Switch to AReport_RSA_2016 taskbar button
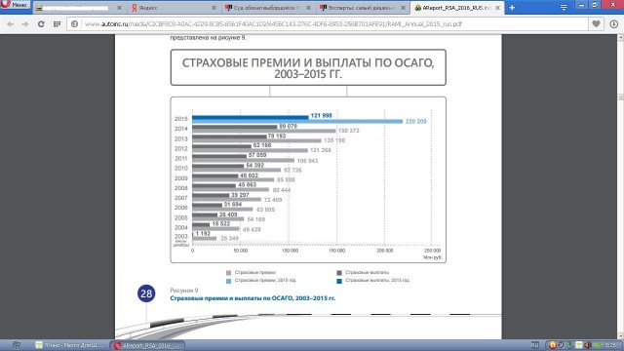 tap(147, 345)
